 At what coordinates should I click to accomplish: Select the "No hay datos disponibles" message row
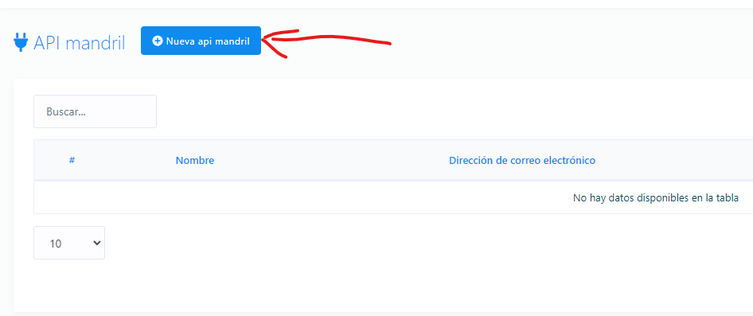[x=393, y=197]
